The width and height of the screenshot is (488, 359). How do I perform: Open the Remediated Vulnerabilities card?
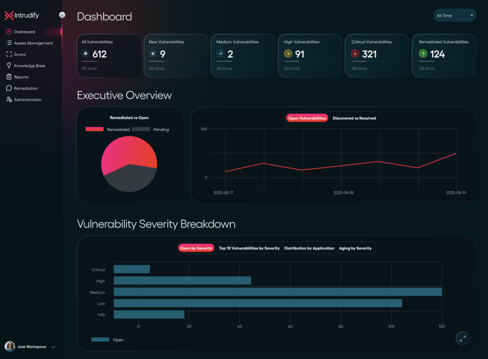(444, 55)
